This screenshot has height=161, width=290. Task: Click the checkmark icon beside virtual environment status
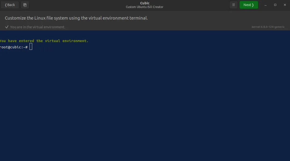7,27
